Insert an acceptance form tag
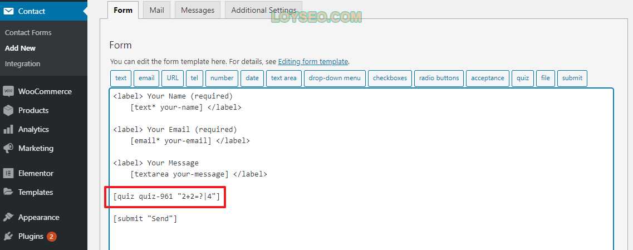Viewport: 633px width, 250px height. [x=488, y=79]
